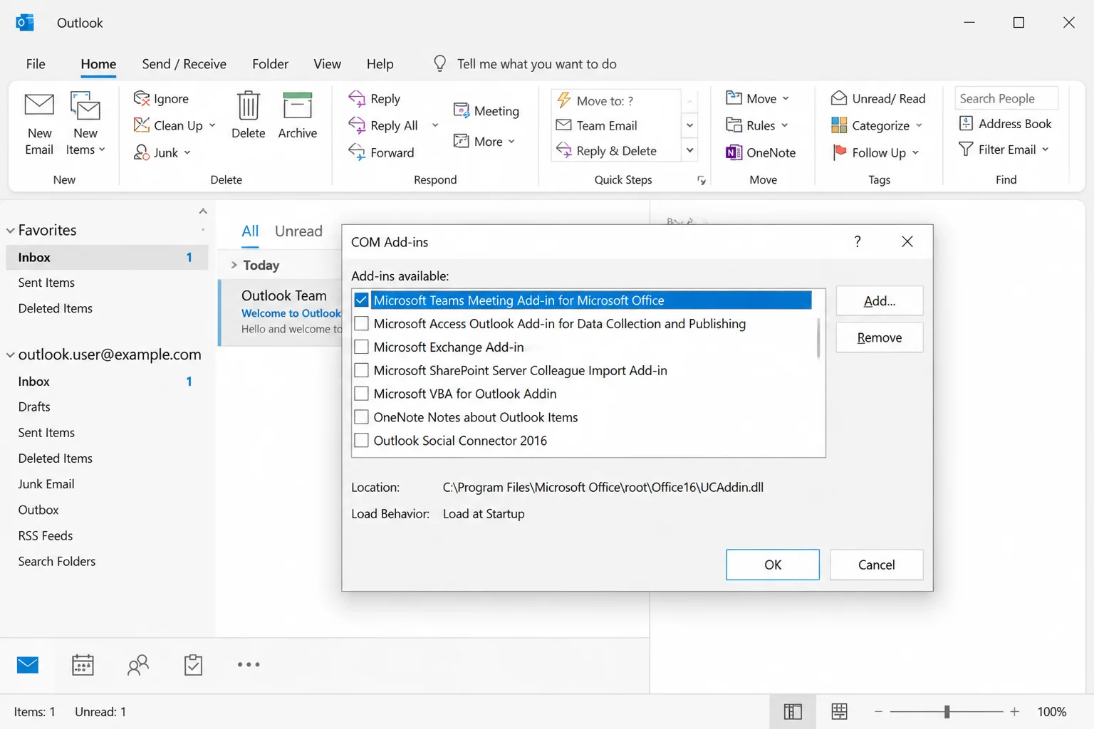Image resolution: width=1094 pixels, height=729 pixels.
Task: Check Microsoft SharePoint Server Colleague Import Add-in
Action: pyautogui.click(x=361, y=370)
